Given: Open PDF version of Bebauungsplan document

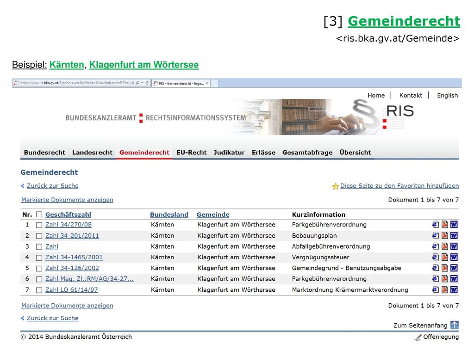Looking at the screenshot, I should tap(445, 235).
